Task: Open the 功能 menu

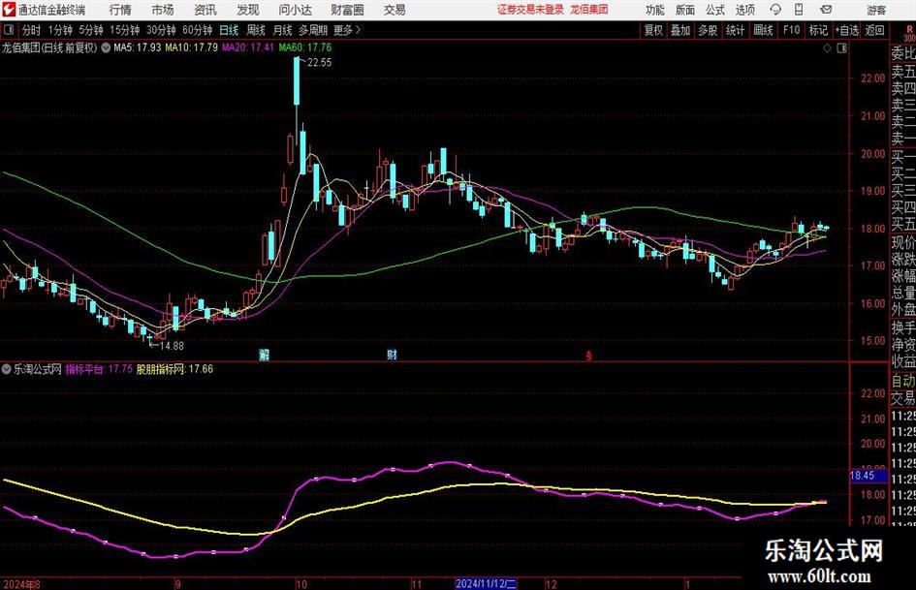Action: tap(655, 10)
